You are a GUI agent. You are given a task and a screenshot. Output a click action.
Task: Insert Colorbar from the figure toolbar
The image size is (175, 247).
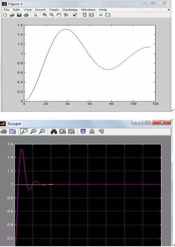(85, 15)
